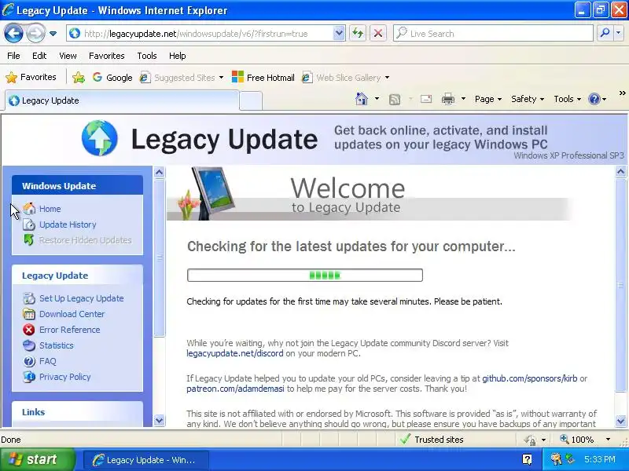Open the FAQ sidebar link
Screen dimensions: 629x471
tap(47, 361)
